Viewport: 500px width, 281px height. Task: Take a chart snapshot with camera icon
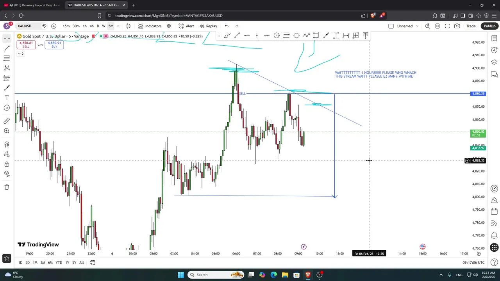click(457, 26)
